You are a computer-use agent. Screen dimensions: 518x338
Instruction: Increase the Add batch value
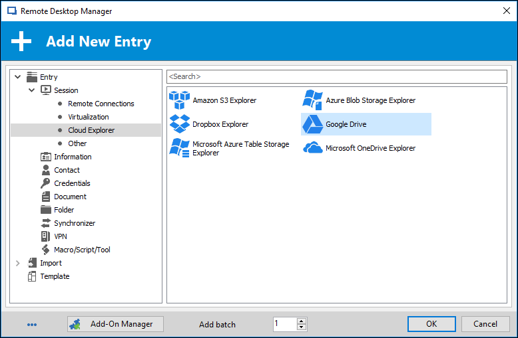point(302,321)
